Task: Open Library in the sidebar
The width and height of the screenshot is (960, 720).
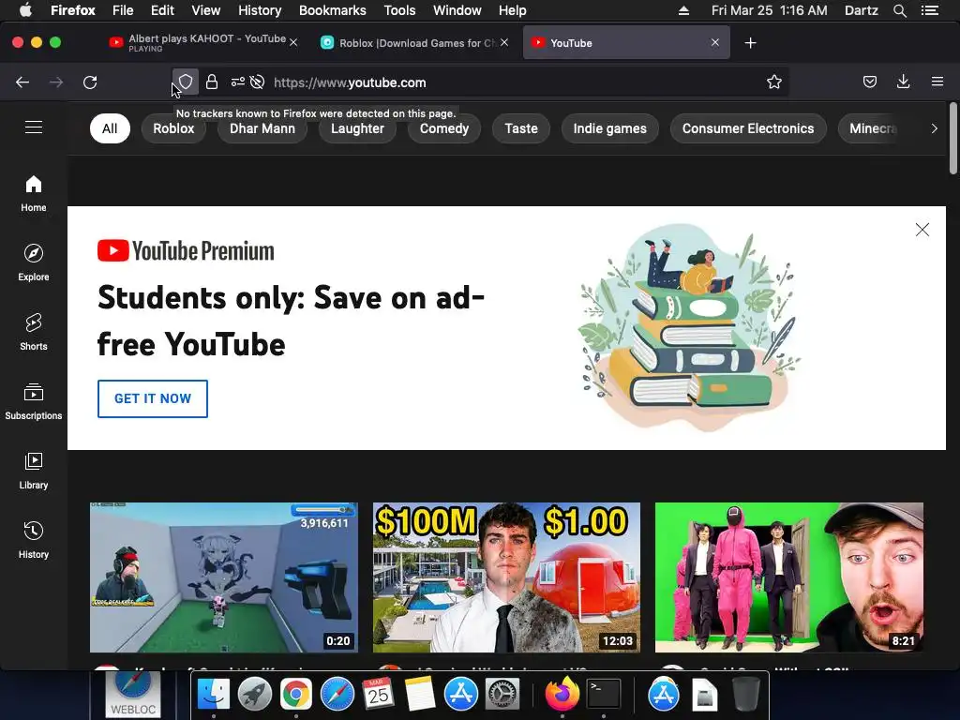Action: point(34,471)
